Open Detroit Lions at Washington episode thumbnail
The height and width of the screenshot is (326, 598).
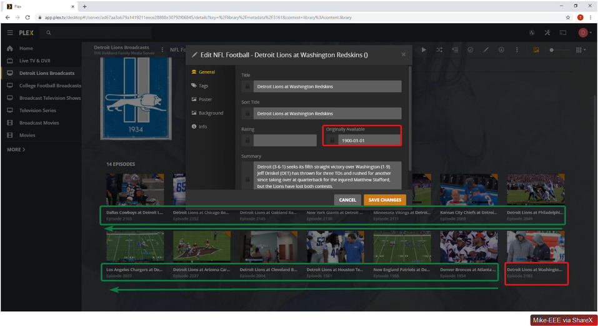point(536,246)
